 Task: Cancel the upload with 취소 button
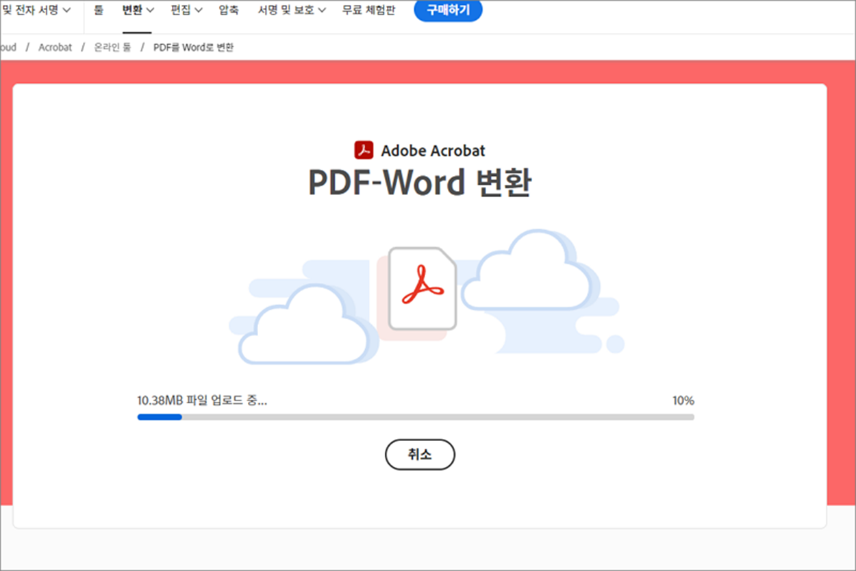click(x=420, y=455)
